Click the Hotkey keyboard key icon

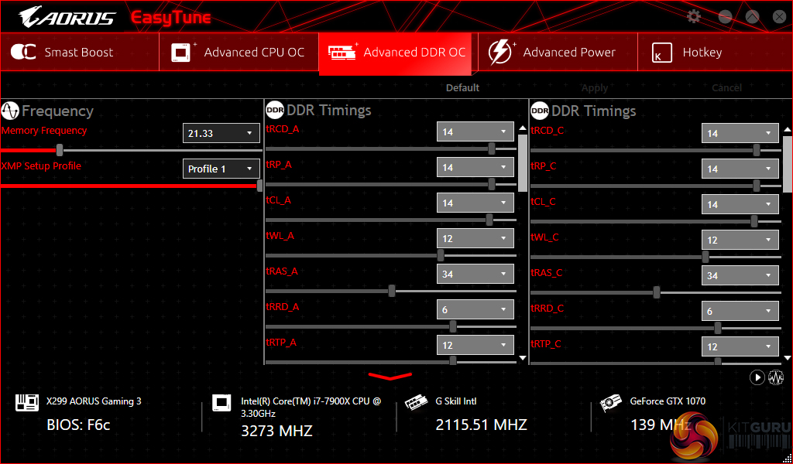(662, 53)
